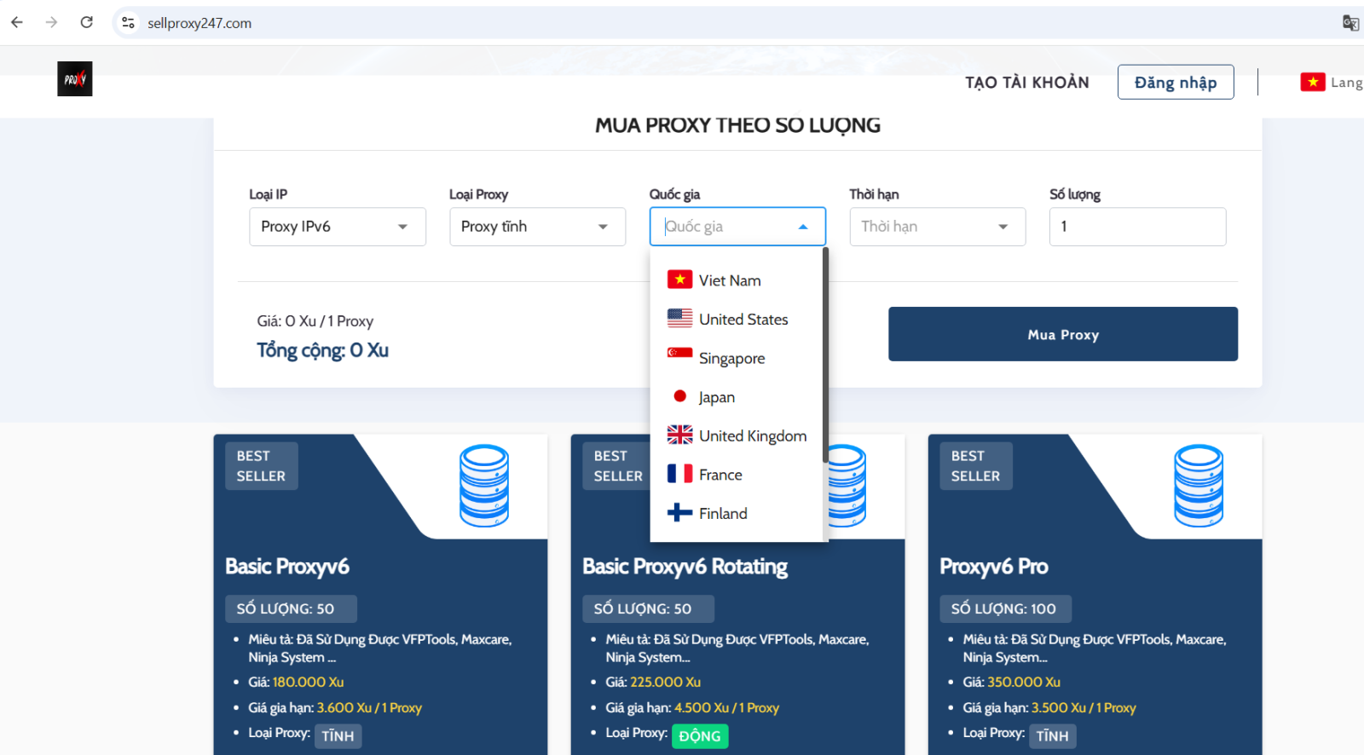Reload the page with the refresh icon
Screen dimensions: 1364x755
click(x=86, y=22)
